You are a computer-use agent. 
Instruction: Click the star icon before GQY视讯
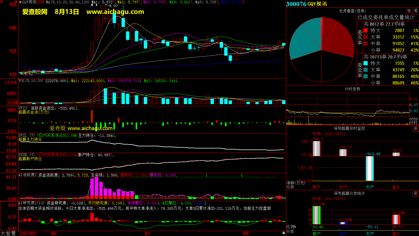pos(20,2)
